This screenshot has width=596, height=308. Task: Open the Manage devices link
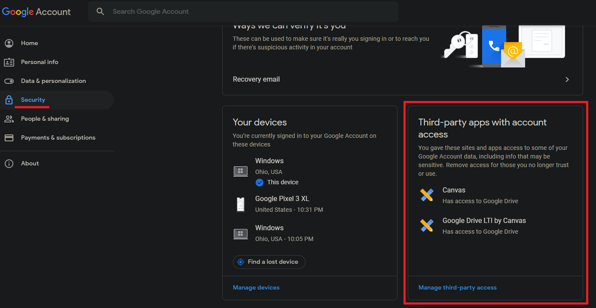click(256, 288)
